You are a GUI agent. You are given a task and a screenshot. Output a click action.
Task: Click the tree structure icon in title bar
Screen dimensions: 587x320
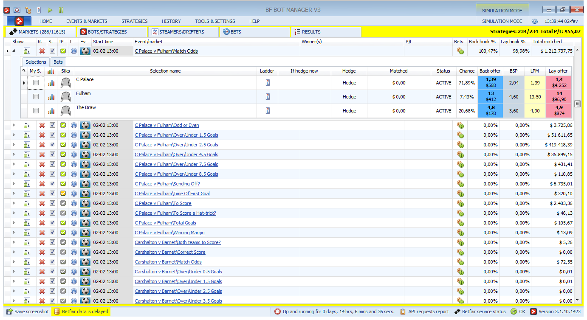click(x=28, y=10)
